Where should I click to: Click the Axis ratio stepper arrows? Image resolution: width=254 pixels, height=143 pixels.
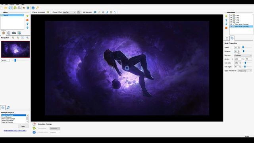pyautogui.click(x=240, y=63)
